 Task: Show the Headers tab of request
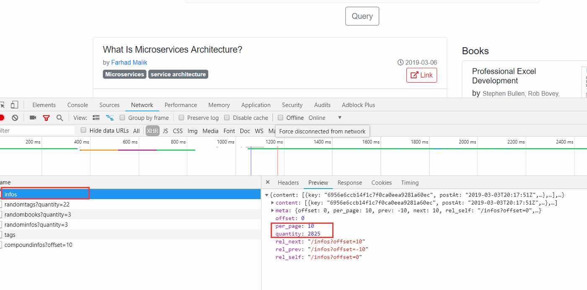click(x=288, y=183)
